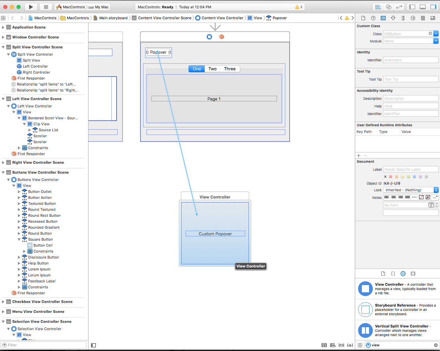Clear the view text in library filter

435,345
